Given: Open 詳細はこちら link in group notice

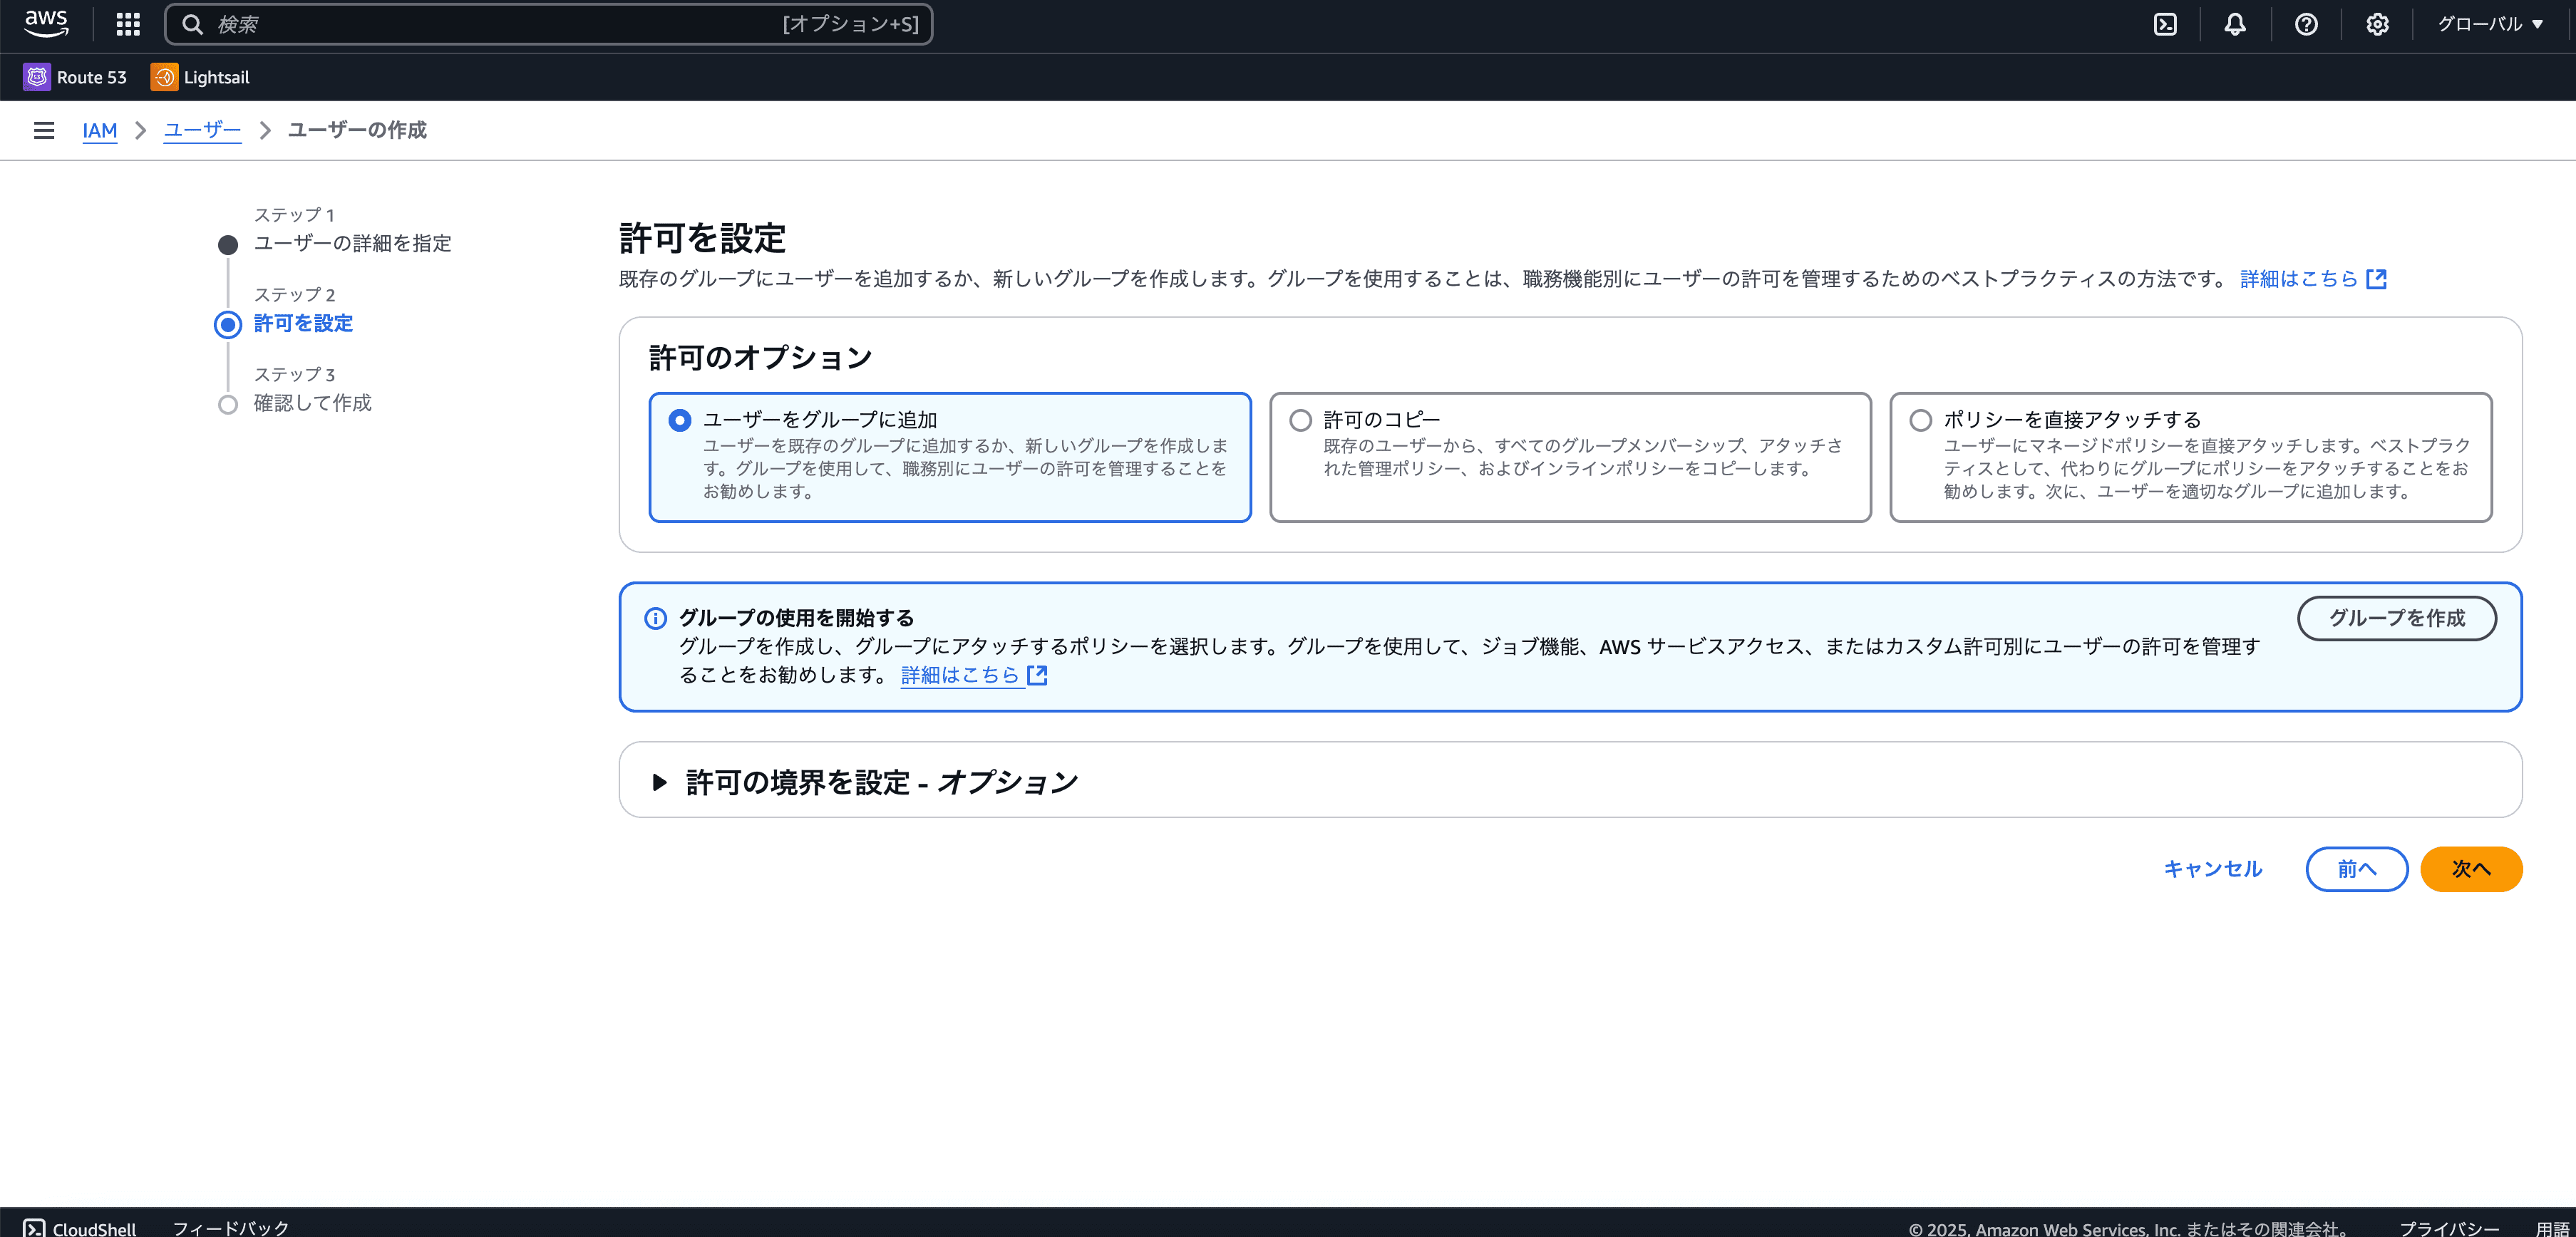Looking at the screenshot, I should click(x=974, y=675).
